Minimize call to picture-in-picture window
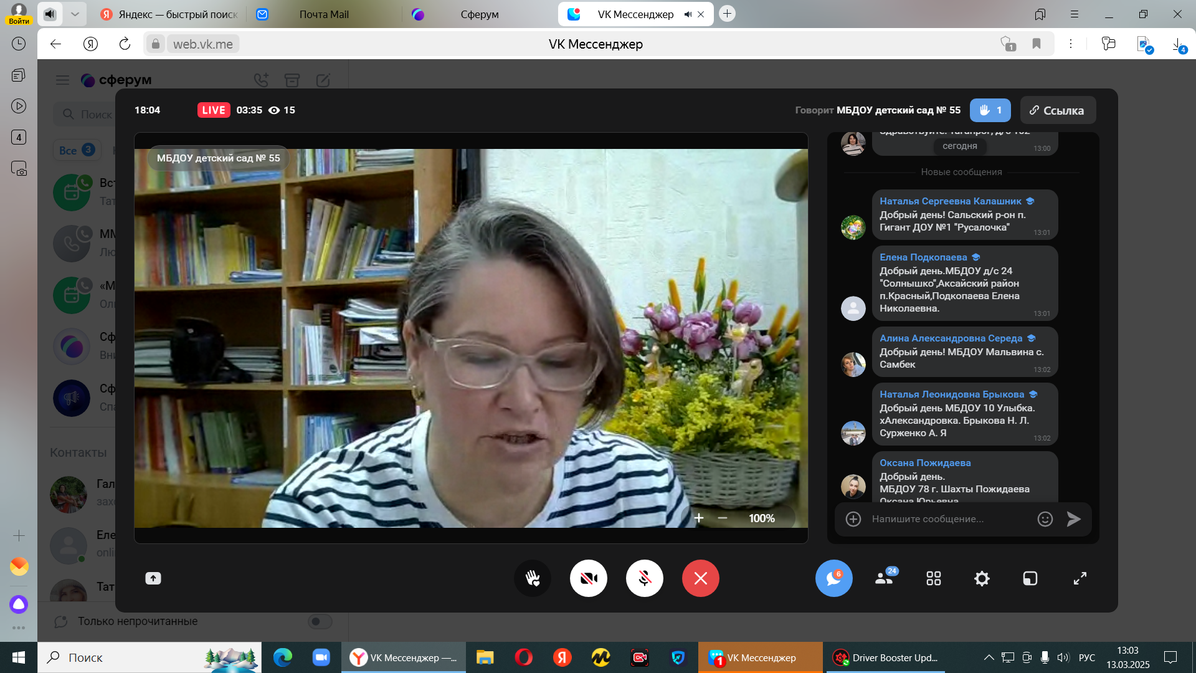This screenshot has width=1196, height=673. pyautogui.click(x=1030, y=578)
